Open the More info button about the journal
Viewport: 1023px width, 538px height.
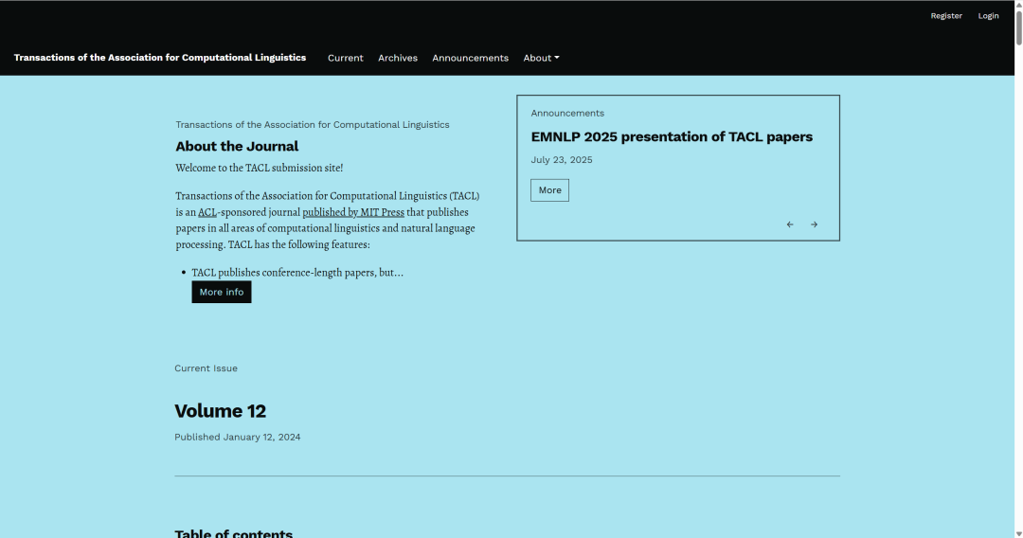221,292
